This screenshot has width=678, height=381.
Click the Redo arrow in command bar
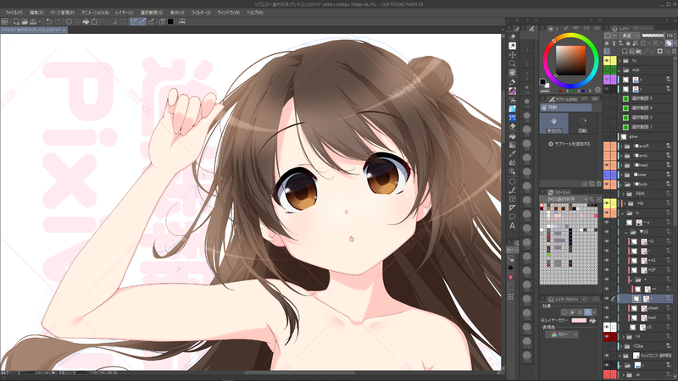click(x=57, y=21)
